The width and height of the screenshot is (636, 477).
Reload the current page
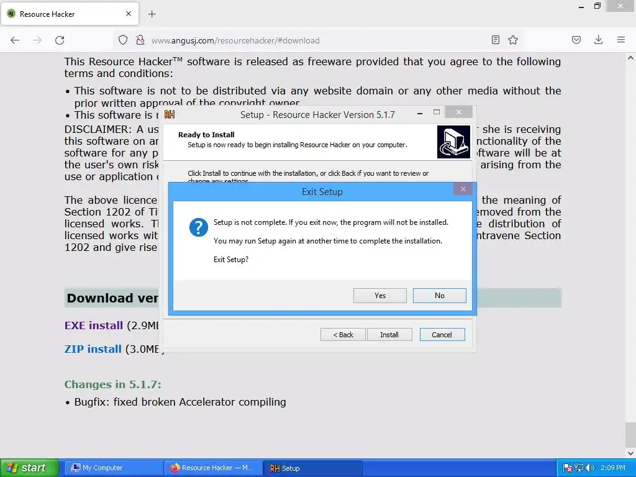coord(60,40)
